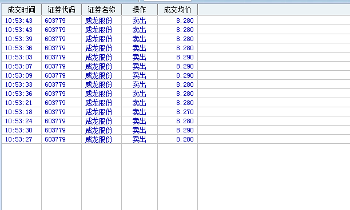
Task: Select the time cell 10:53:39
Action: [19, 39]
